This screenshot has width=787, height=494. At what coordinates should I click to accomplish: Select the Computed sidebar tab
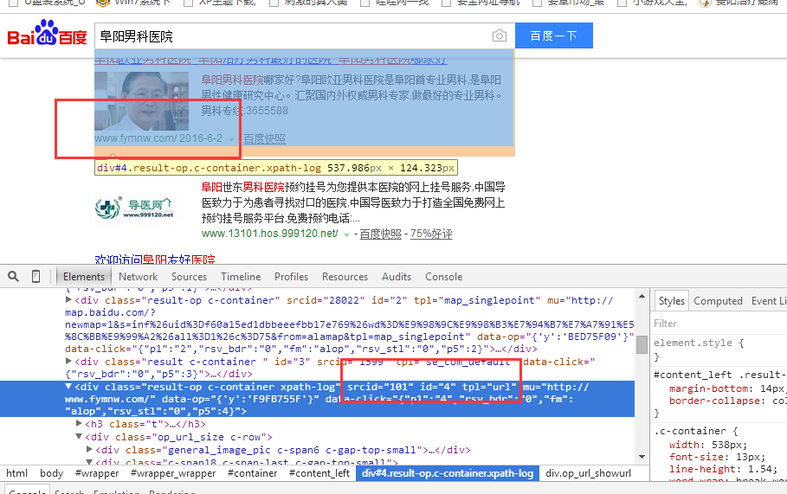[718, 301]
